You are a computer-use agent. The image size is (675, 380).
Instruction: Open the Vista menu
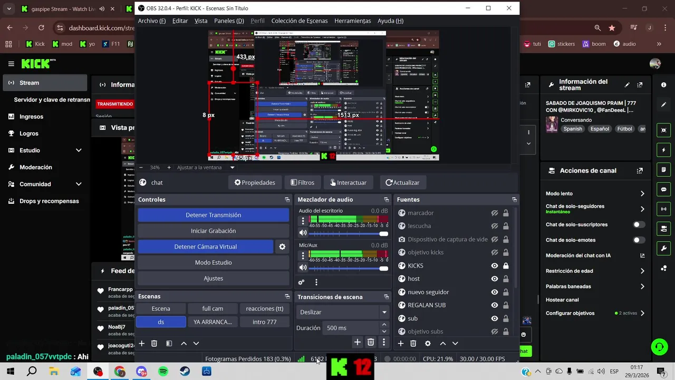coord(201,21)
